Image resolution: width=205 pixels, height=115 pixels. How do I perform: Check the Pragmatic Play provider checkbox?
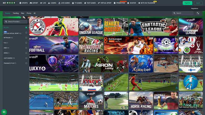[x=26, y=63]
